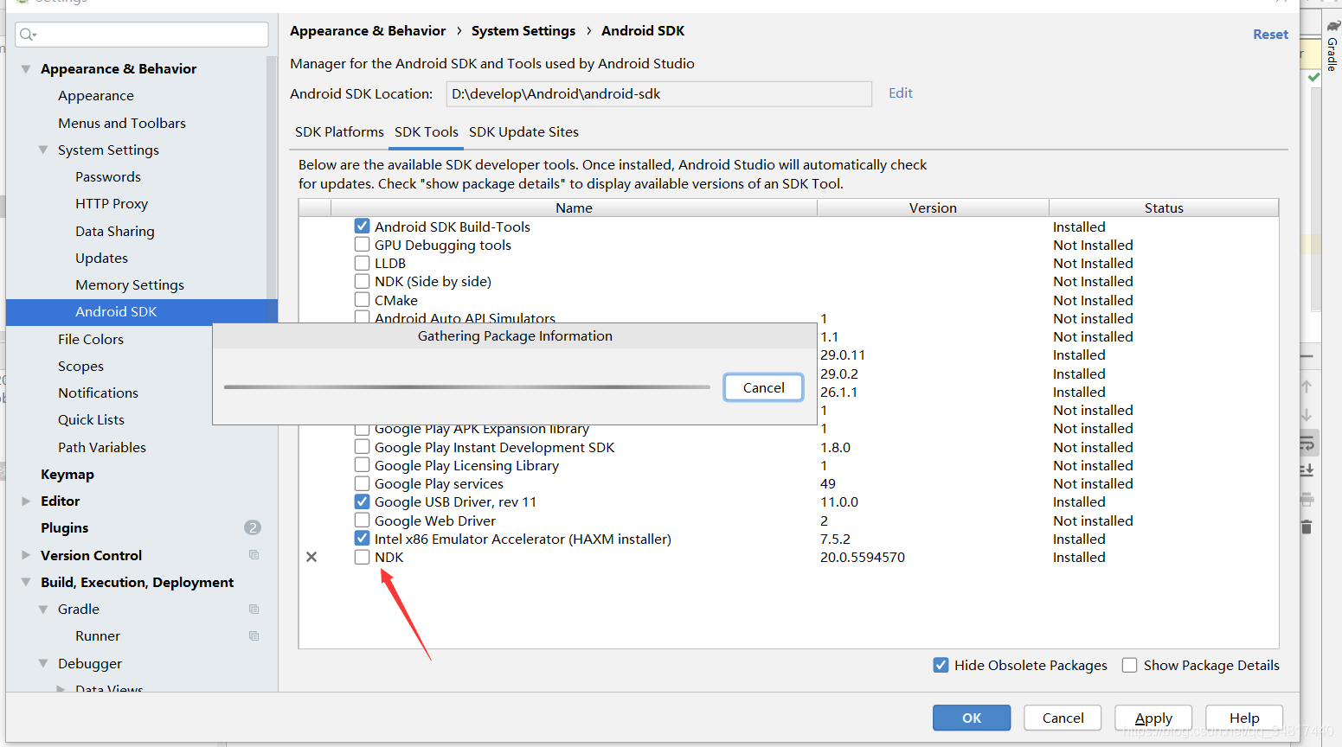Open the Gradle tool window tab
This screenshot has width=1342, height=747.
pos(1332,45)
